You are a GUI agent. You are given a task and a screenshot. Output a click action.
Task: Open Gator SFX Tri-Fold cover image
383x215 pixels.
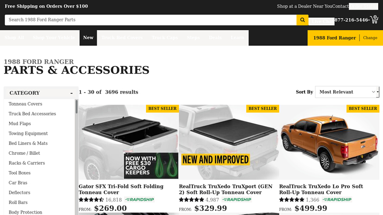coord(129,142)
